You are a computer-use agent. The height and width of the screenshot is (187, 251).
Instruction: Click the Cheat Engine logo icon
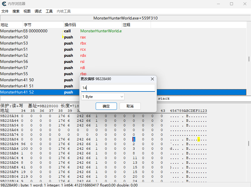pos(4,4)
